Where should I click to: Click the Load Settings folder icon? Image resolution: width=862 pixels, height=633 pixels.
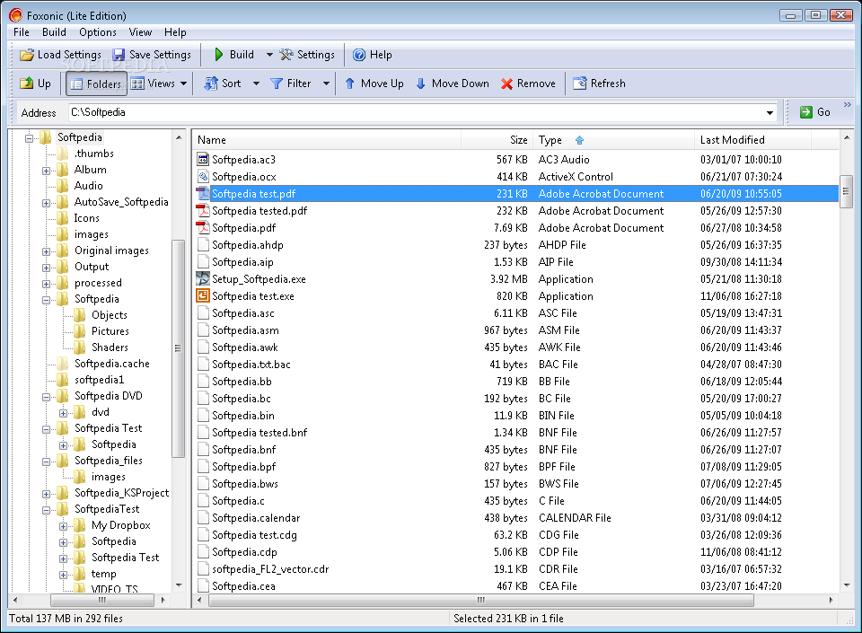click(x=26, y=55)
